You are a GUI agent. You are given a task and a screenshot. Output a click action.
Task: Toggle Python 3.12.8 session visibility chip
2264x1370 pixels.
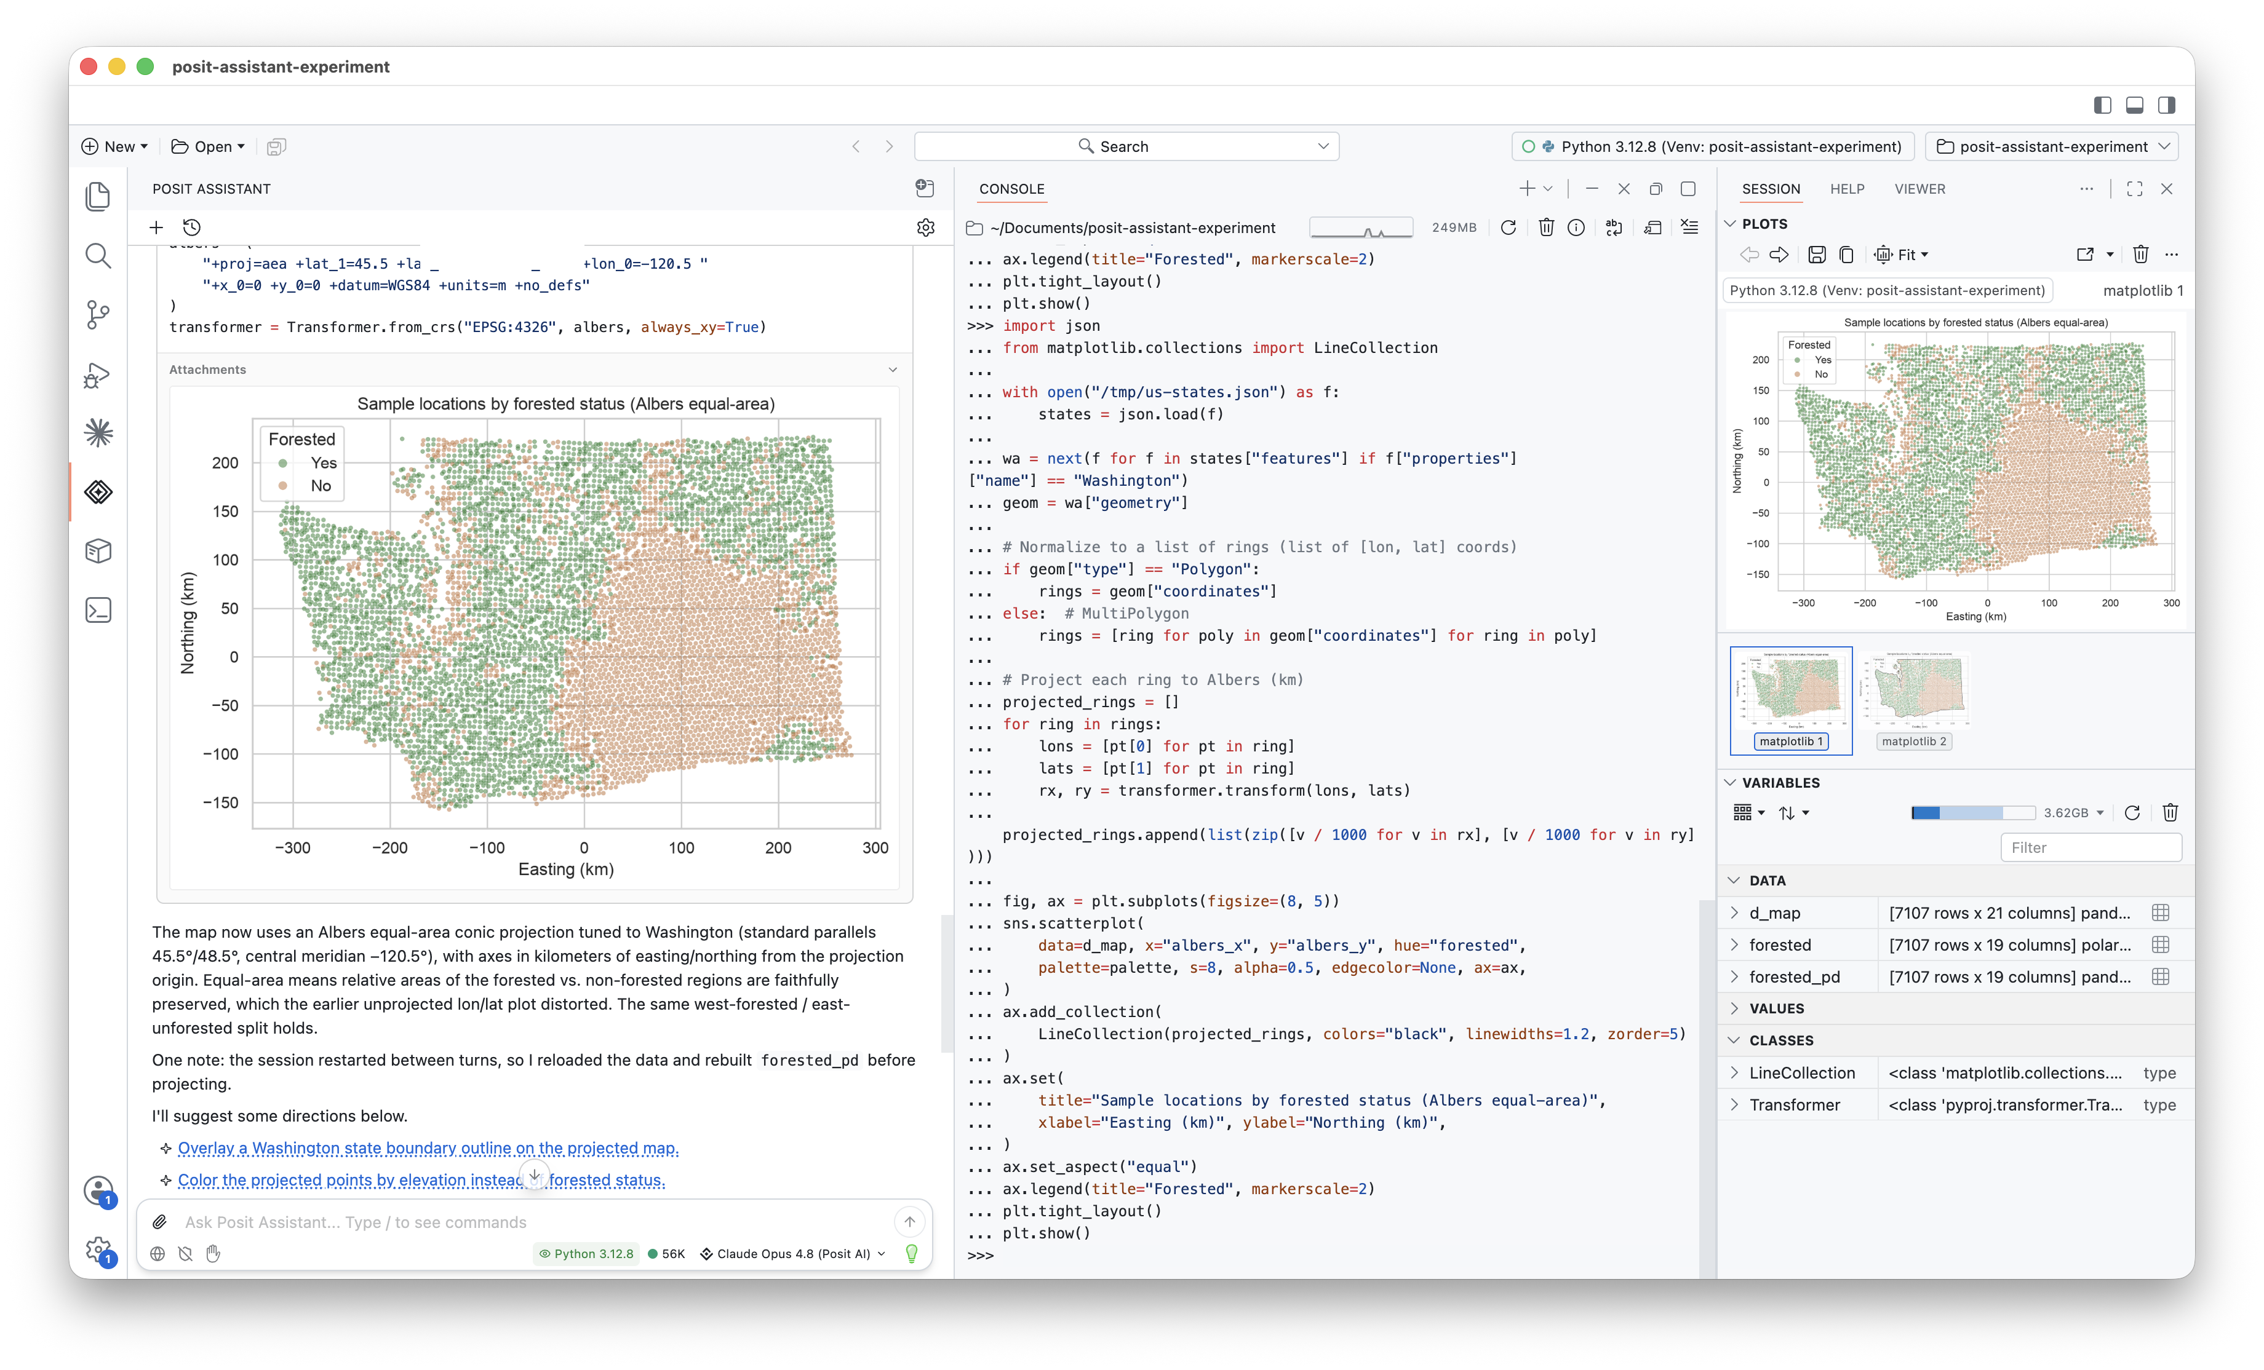[x=586, y=1253]
